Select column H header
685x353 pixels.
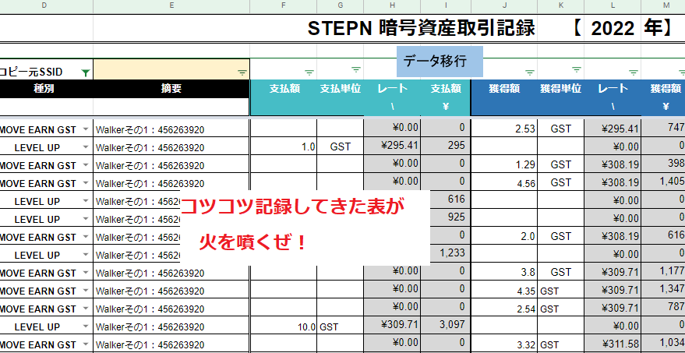(x=392, y=5)
